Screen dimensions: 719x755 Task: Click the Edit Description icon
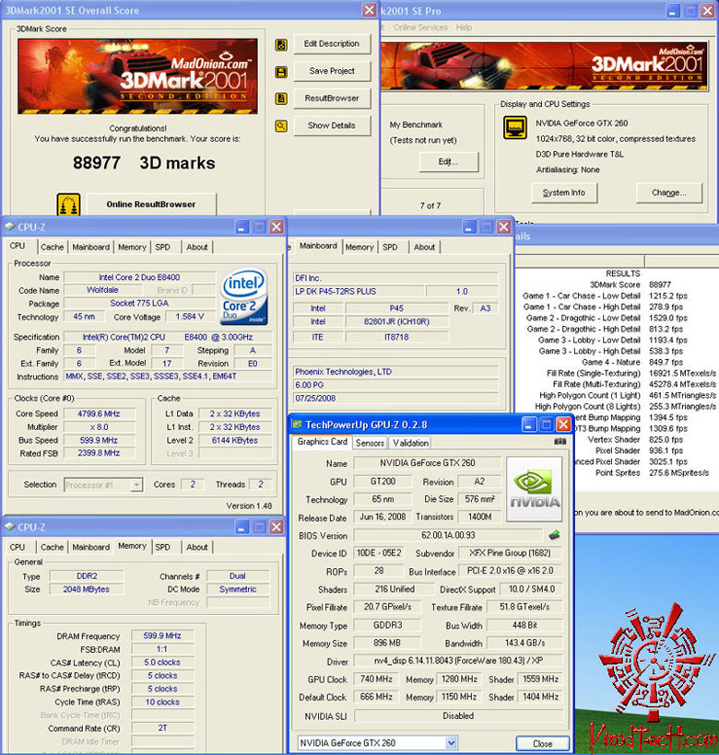[281, 45]
